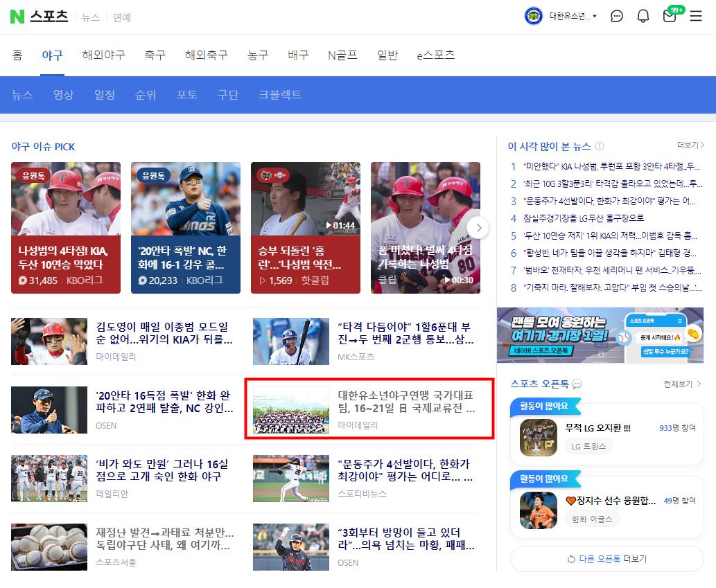Open the hamburger menu icon
The image size is (716, 588).
click(695, 17)
